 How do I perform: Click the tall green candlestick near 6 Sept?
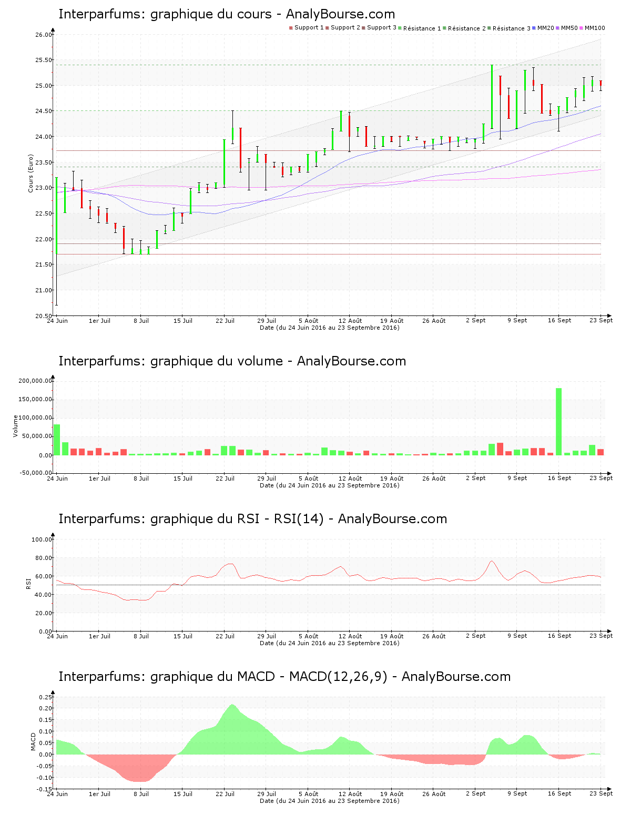coord(492,97)
